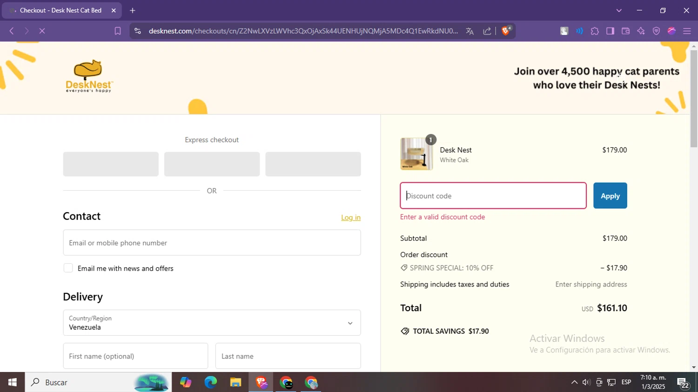Screen dimensions: 698x392
Task: Click the TOTAL SAVINGS $17.90 line
Action: (x=445, y=331)
